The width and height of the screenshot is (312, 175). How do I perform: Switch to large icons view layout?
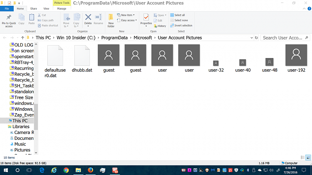308,158
